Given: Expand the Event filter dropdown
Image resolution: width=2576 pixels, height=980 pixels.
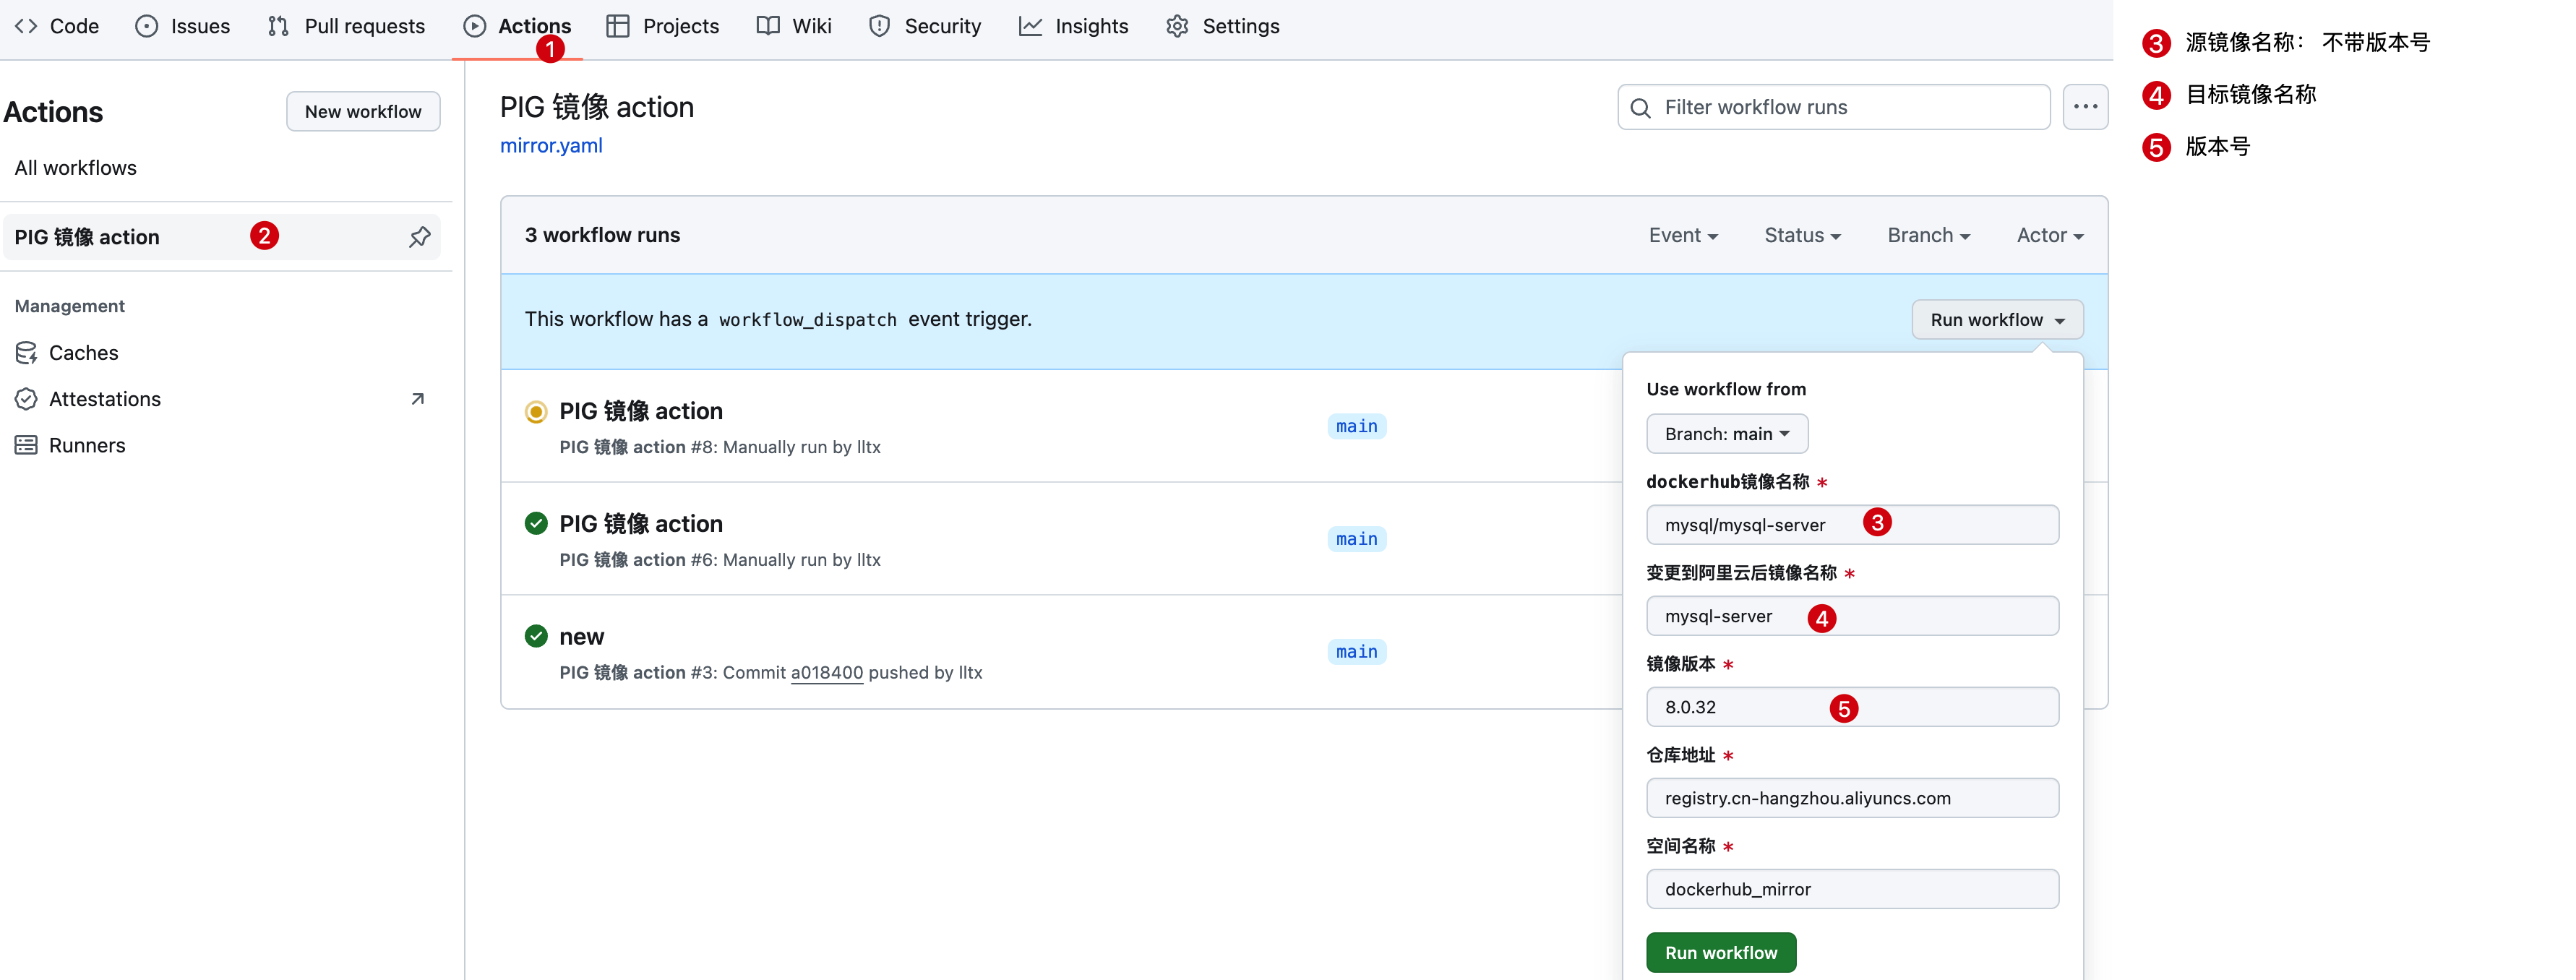Looking at the screenshot, I should coord(1683,235).
